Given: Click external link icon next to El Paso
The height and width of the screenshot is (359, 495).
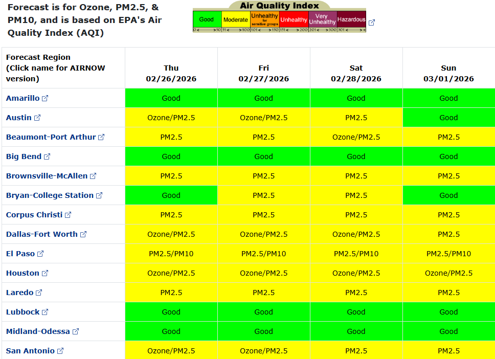Looking at the screenshot, I should [x=40, y=254].
